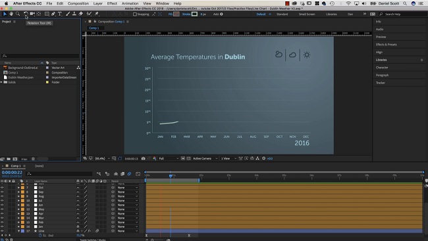
Task: Click the timeline layer search field
Action: click(x=59, y=174)
